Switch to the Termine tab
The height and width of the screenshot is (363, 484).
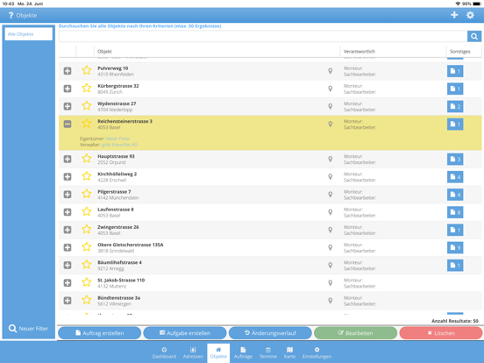point(268,352)
